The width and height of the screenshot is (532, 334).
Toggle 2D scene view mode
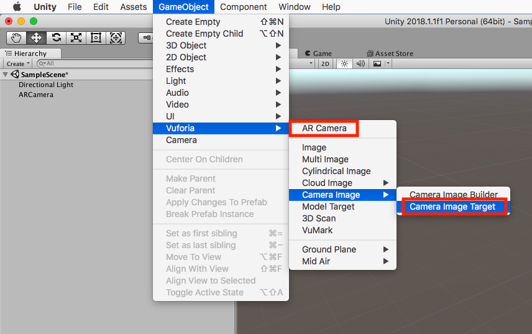click(325, 63)
